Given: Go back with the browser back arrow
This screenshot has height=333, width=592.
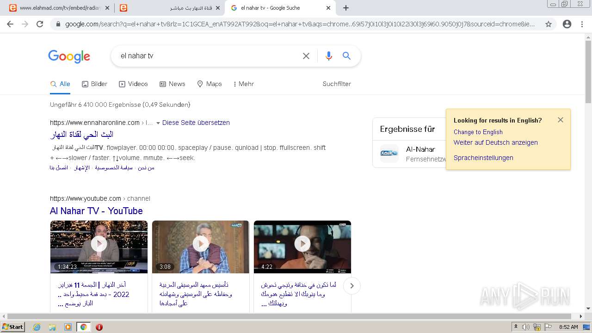Looking at the screenshot, I should coord(10,24).
